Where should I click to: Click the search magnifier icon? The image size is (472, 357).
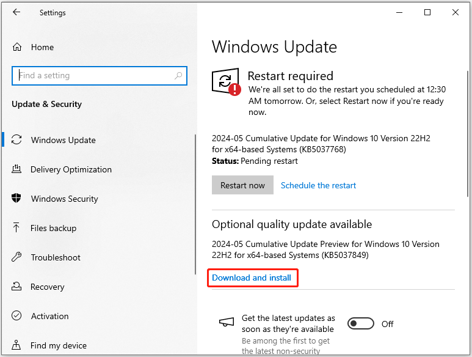click(x=178, y=76)
